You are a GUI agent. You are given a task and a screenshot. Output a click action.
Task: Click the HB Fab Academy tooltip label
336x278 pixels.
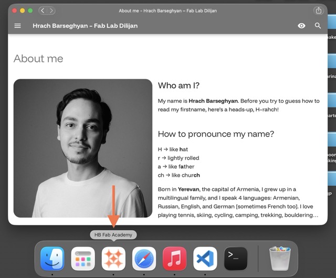click(113, 235)
